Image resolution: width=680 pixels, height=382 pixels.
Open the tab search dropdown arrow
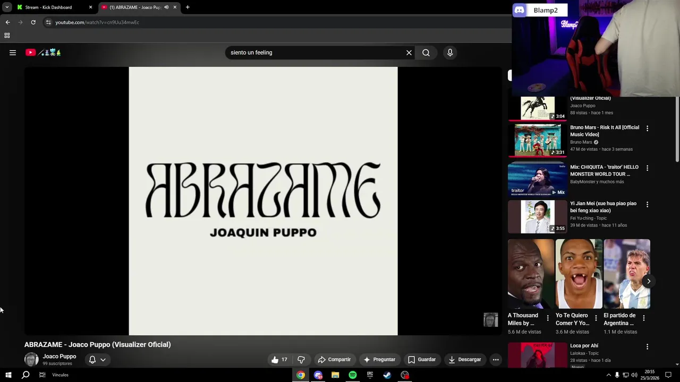click(7, 7)
